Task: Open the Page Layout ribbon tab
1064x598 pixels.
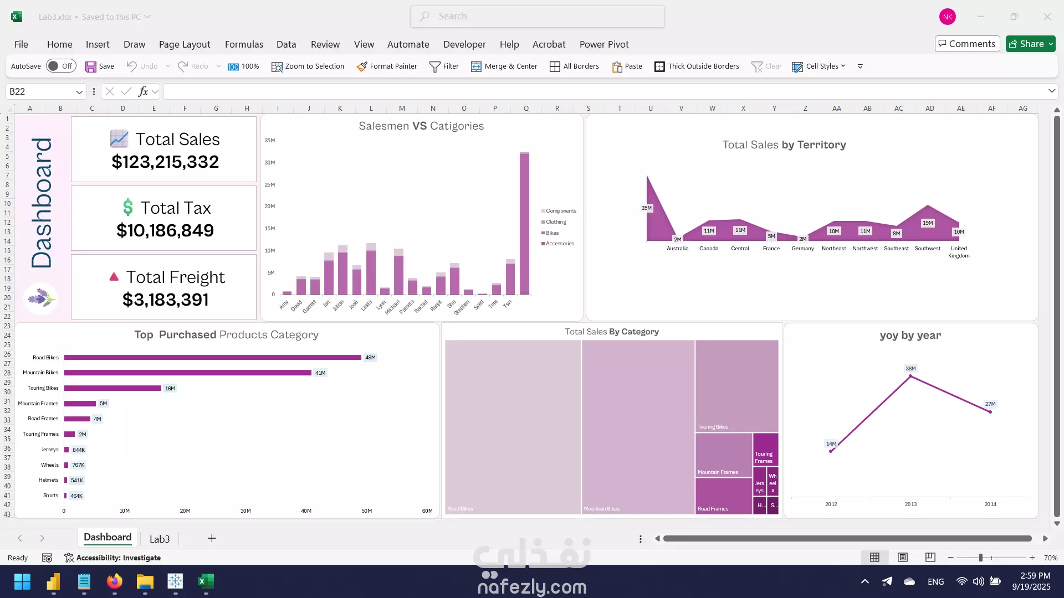Action: [185, 44]
